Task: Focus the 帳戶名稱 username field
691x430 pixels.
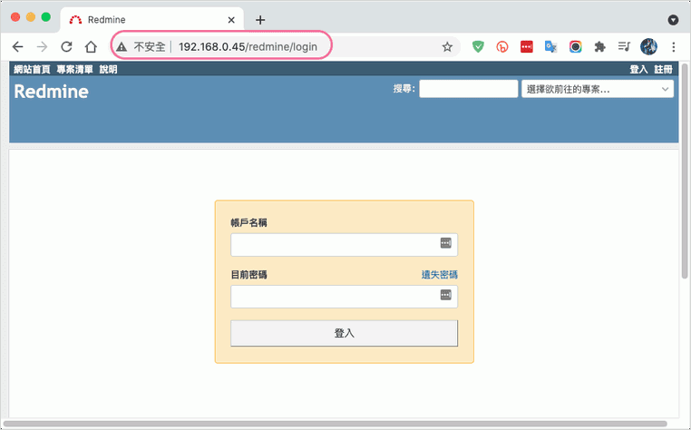Action: pyautogui.click(x=345, y=244)
